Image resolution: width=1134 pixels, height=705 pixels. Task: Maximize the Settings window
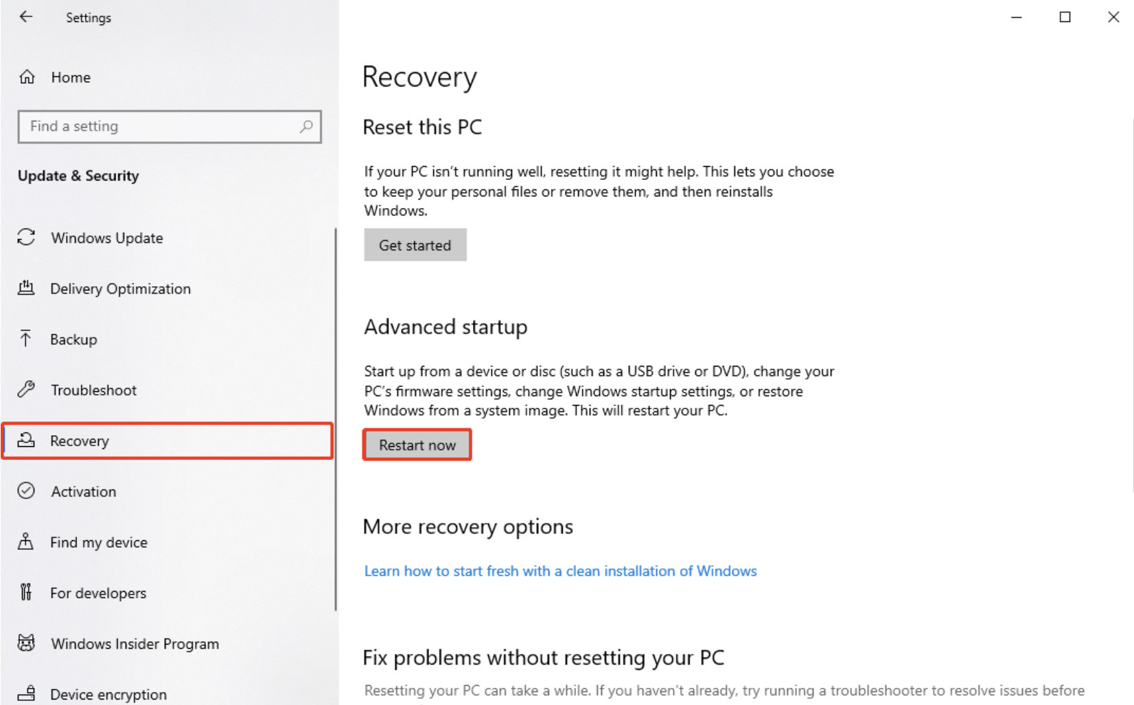[1065, 16]
